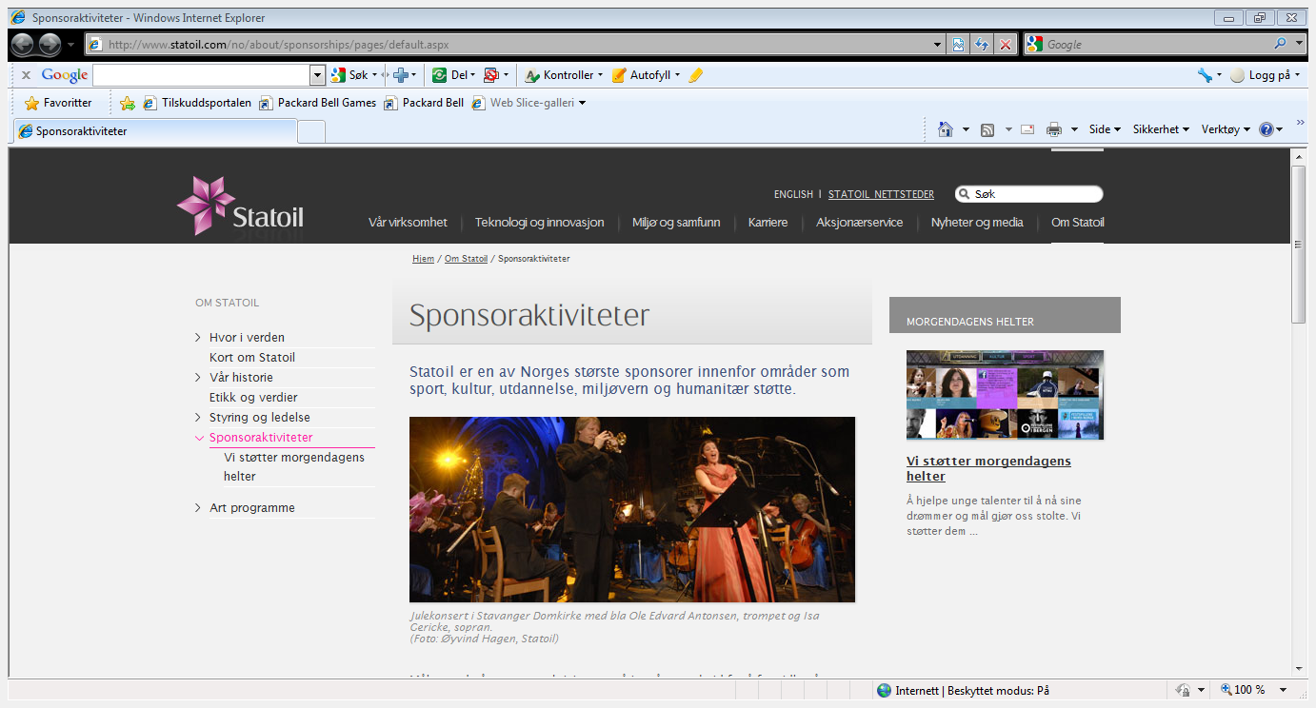The width and height of the screenshot is (1316, 708).
Task: Click the globe Internett zone status icon
Action: click(x=885, y=691)
